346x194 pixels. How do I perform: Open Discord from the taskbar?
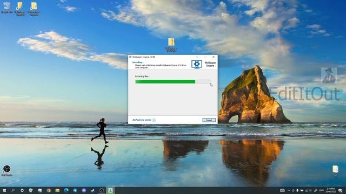(x=84, y=190)
